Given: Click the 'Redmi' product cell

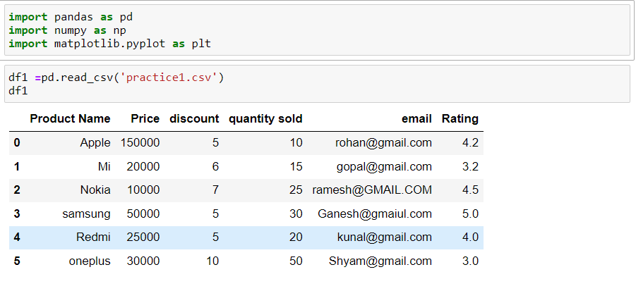Looking at the screenshot, I should click(x=93, y=237).
